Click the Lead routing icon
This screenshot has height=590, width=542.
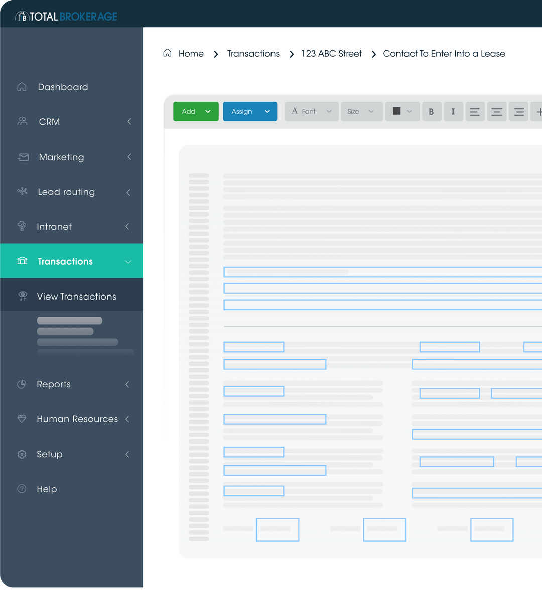22,192
